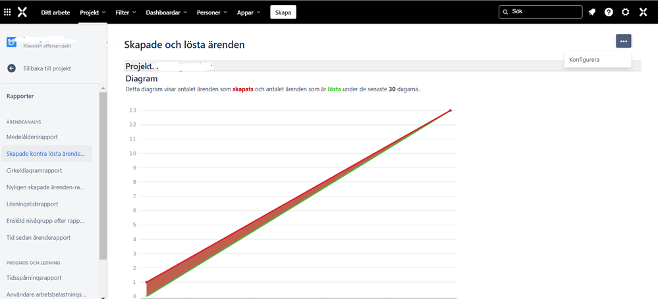Screen dimensions: 658x299
Task: Open Ditt arbete in top navigation
Action: (x=55, y=12)
